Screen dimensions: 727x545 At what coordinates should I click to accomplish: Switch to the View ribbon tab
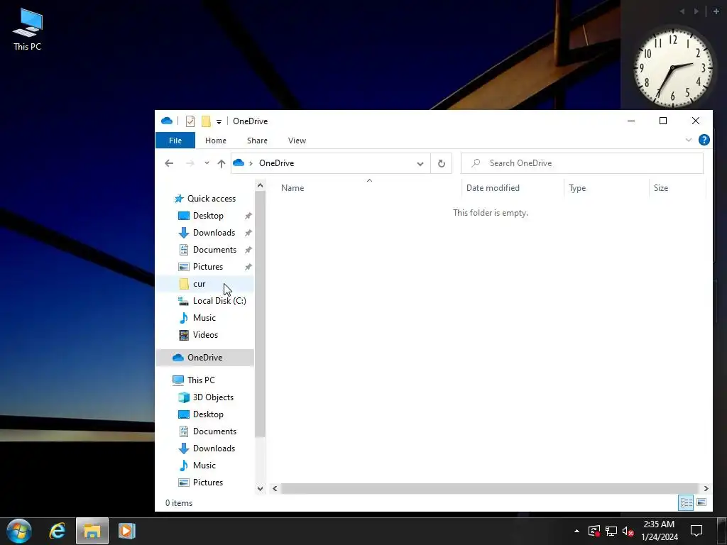pyautogui.click(x=297, y=141)
